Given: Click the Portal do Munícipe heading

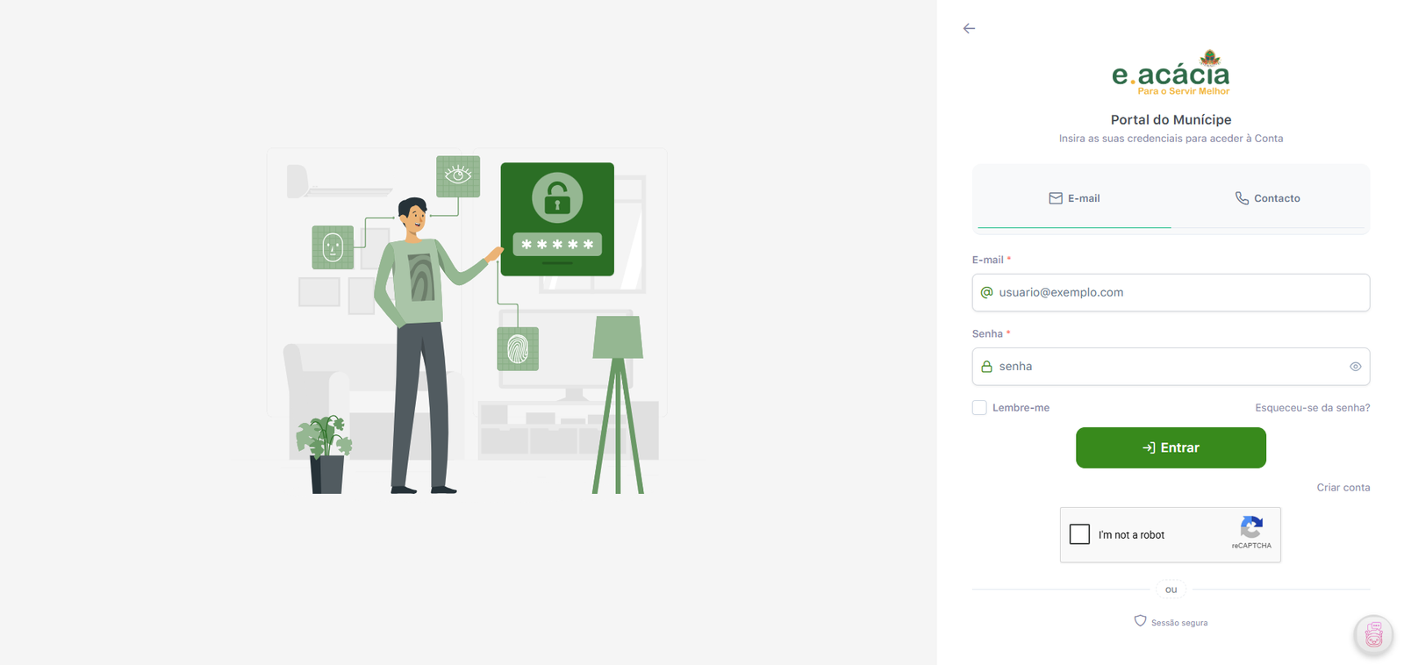Looking at the screenshot, I should tap(1171, 119).
